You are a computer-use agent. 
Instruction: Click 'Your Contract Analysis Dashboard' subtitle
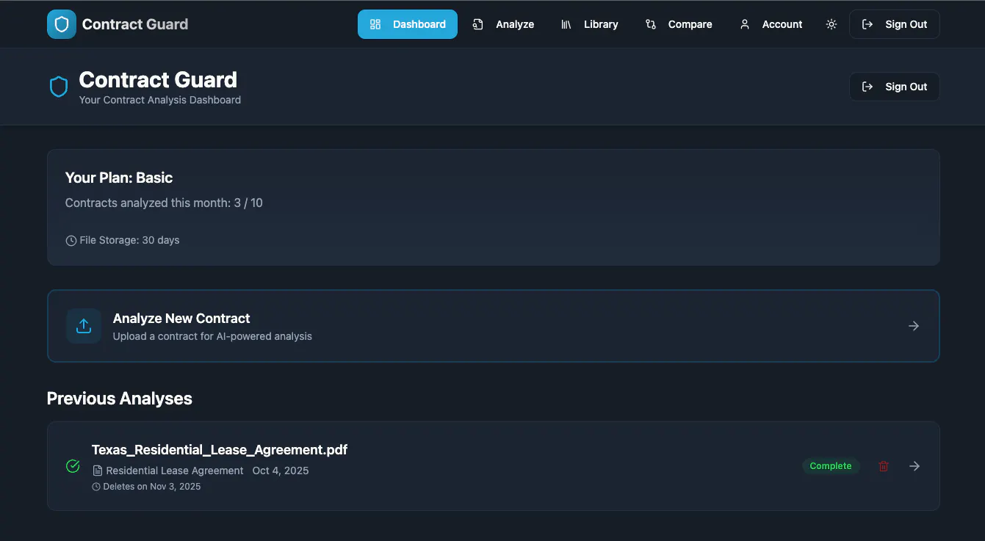click(x=160, y=100)
